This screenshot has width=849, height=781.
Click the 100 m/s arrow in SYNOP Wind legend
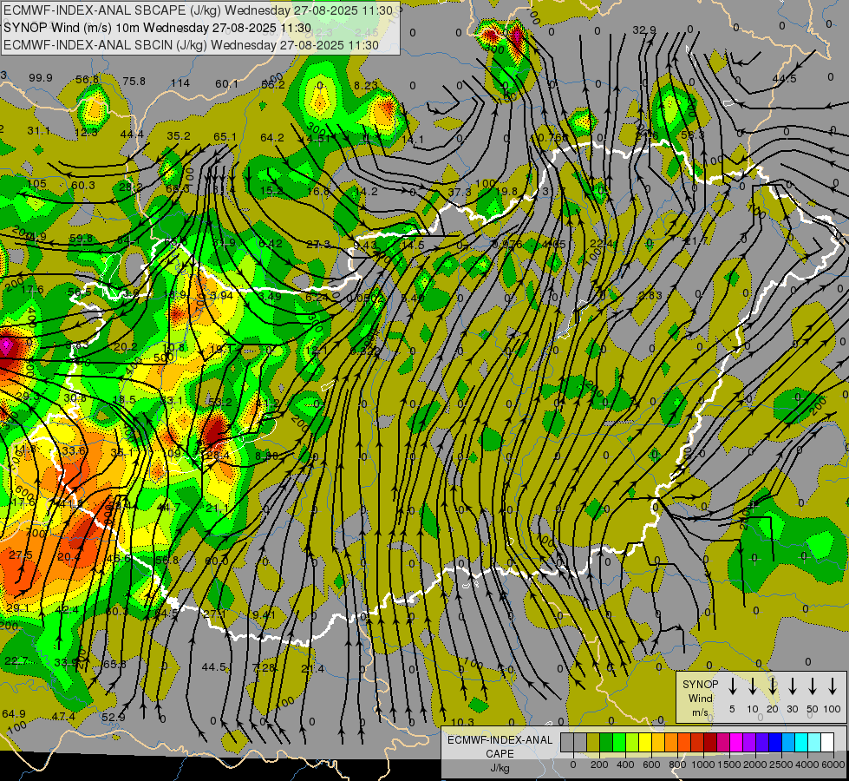(833, 686)
